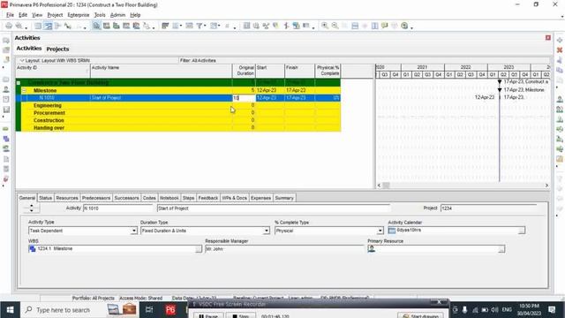Viewport: 565px width, 318px height.
Task: Open the Filters funnel icon
Action: [x=200, y=26]
